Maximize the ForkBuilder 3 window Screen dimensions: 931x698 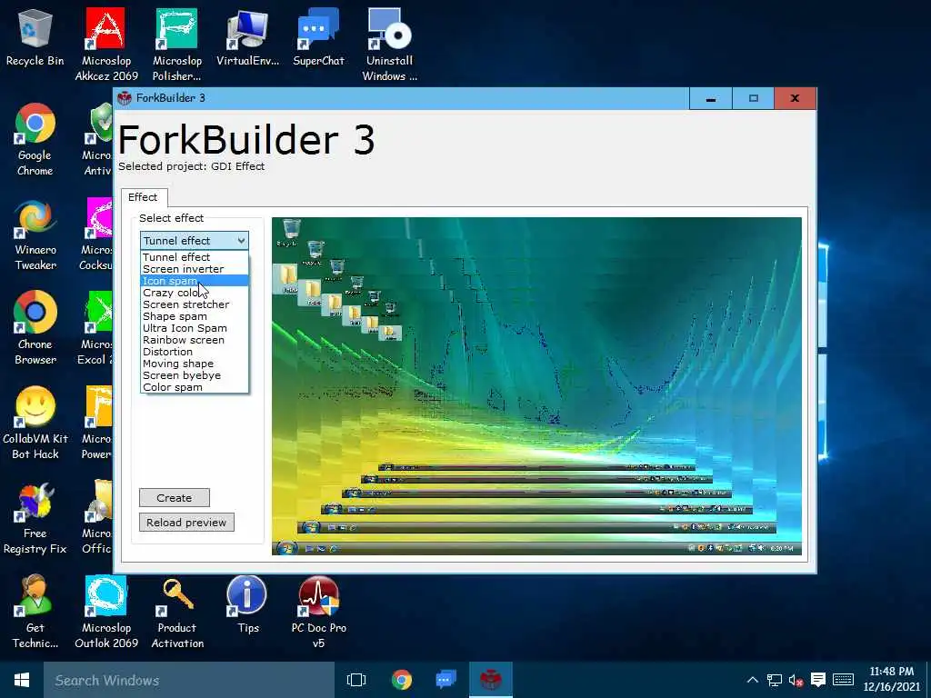tap(753, 98)
